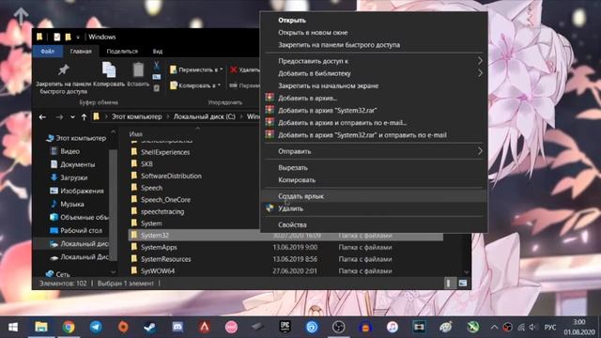The height and width of the screenshot is (338, 601).
Task: Switch input language via РУС indicator
Action: (550, 328)
